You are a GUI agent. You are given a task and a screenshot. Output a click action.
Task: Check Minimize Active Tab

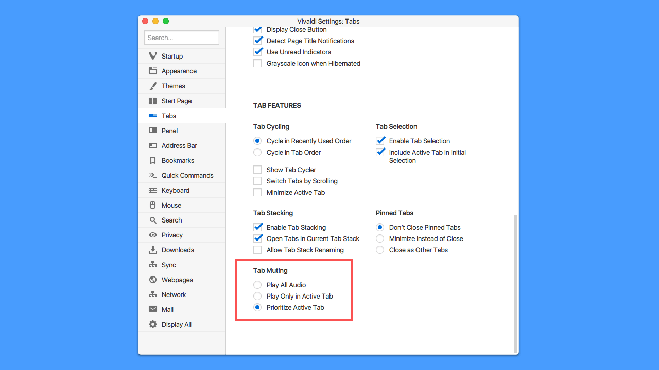(257, 192)
